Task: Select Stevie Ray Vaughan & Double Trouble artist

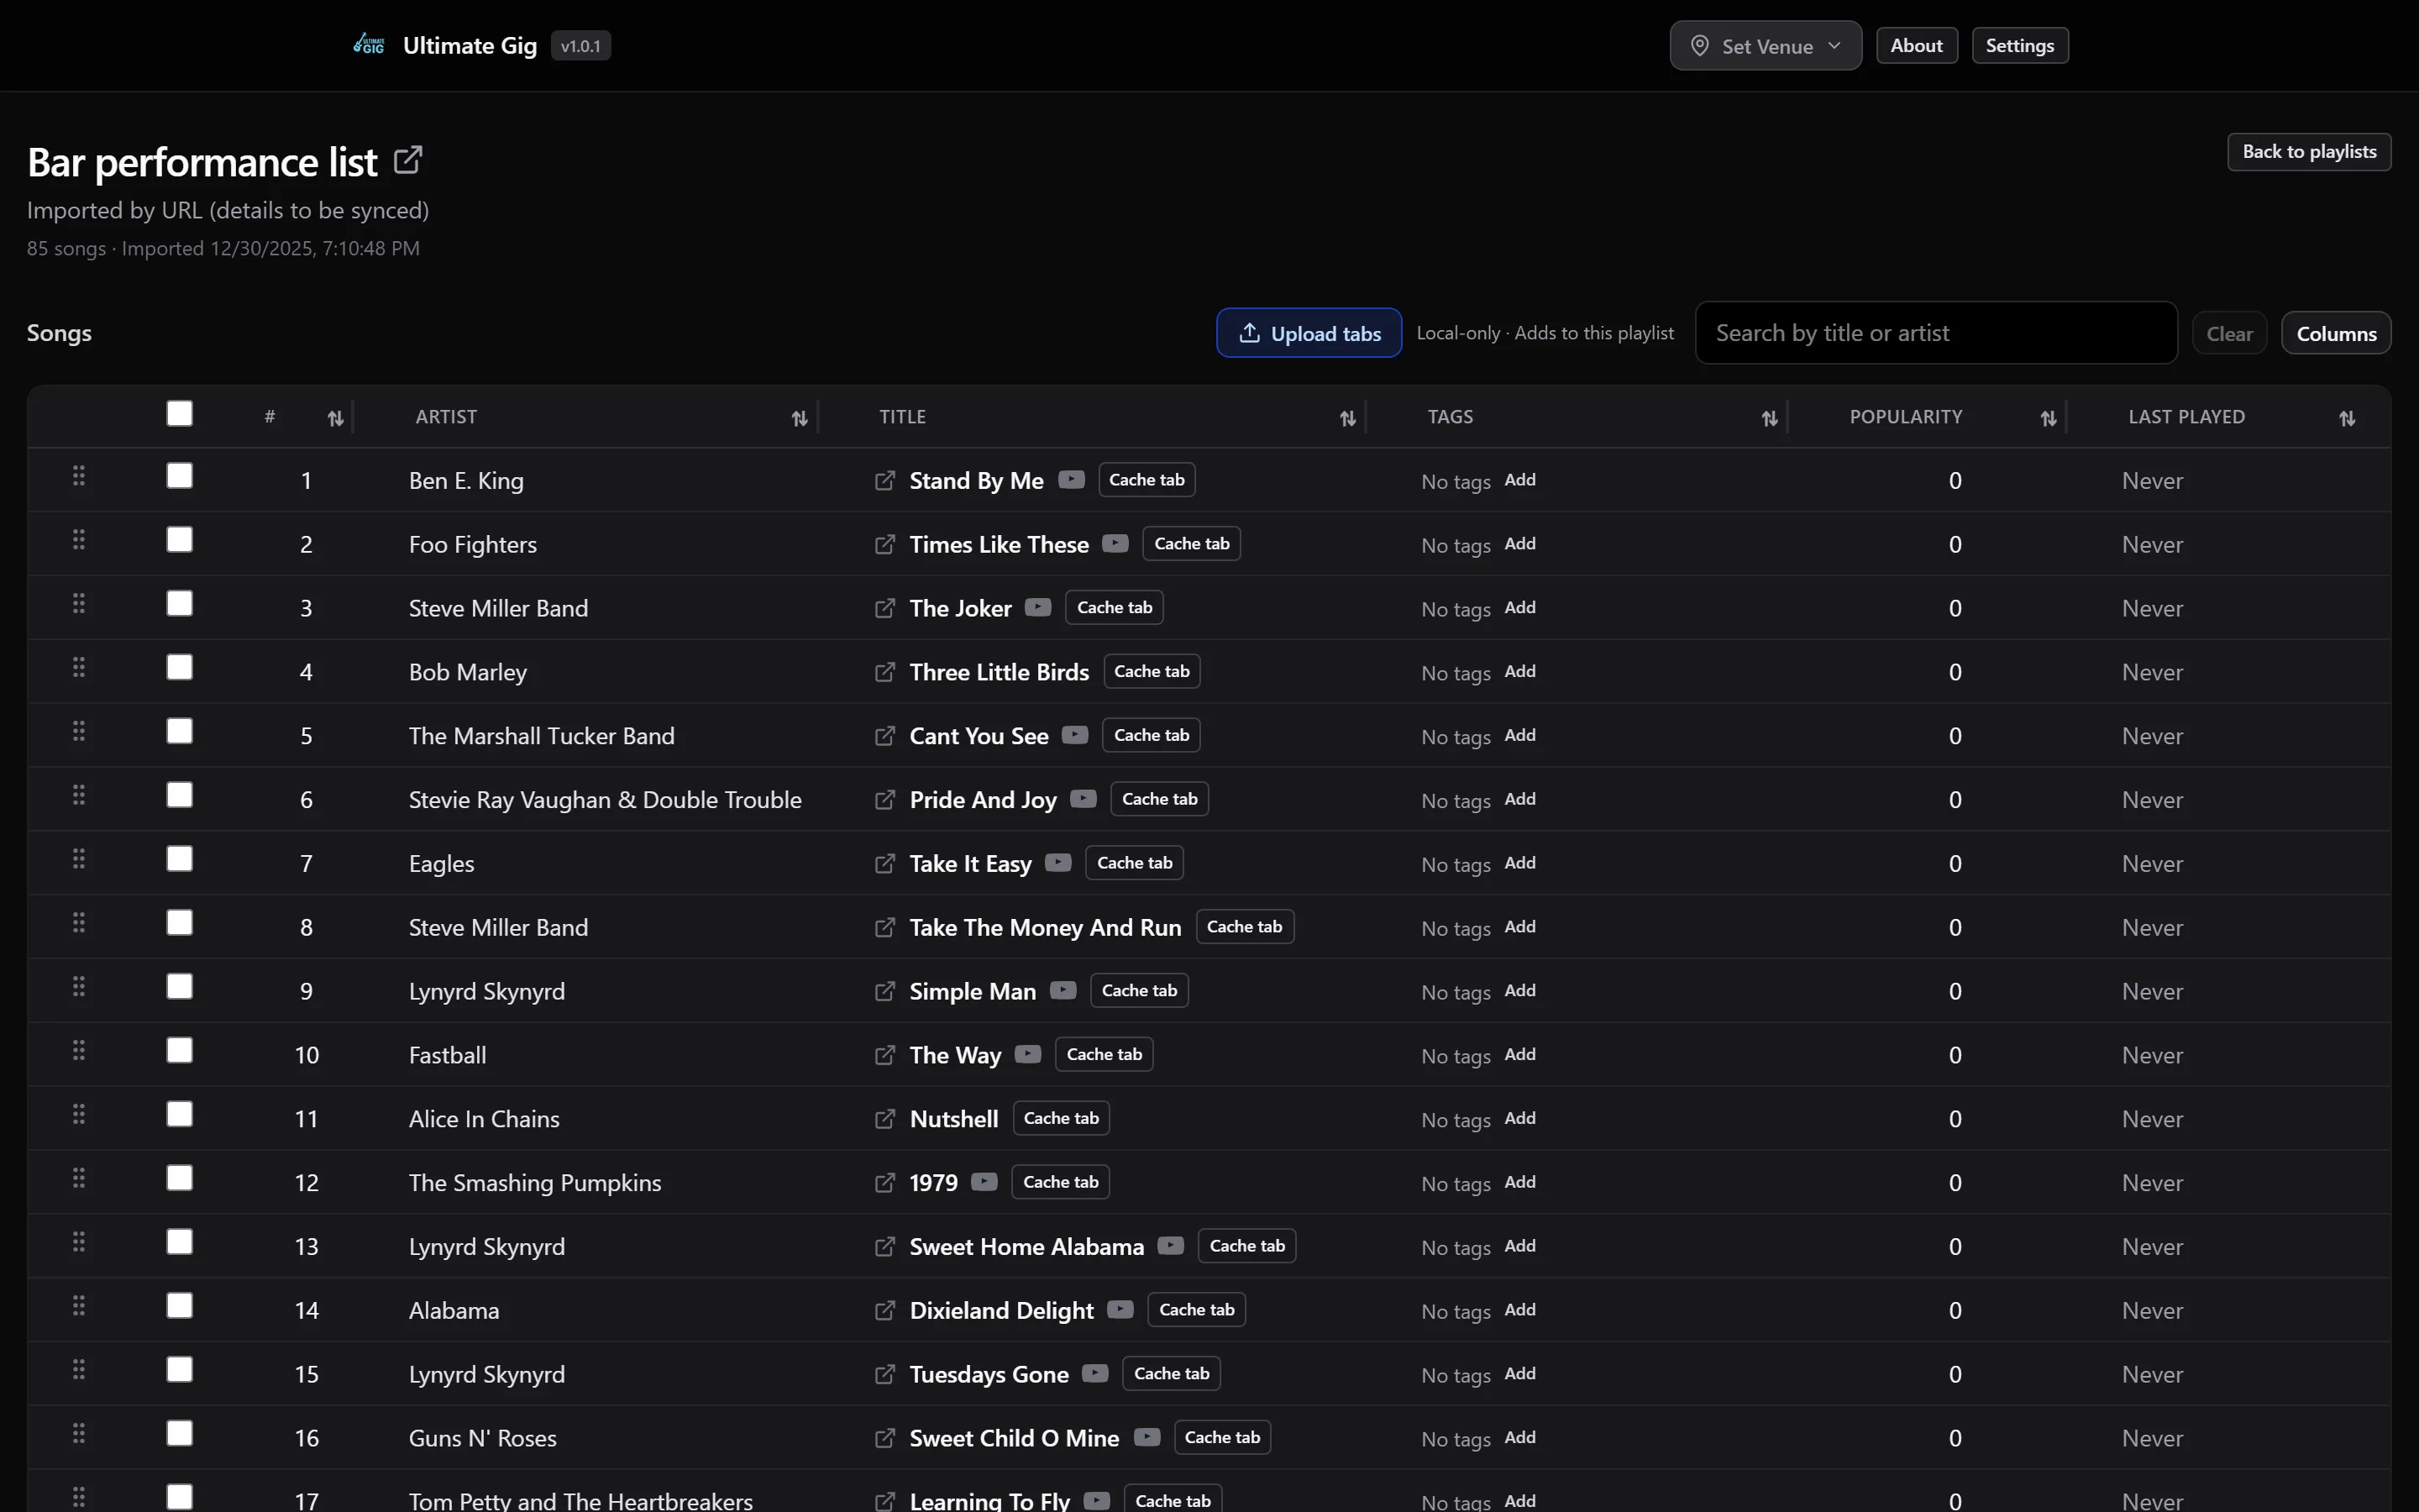Action: [x=605, y=800]
